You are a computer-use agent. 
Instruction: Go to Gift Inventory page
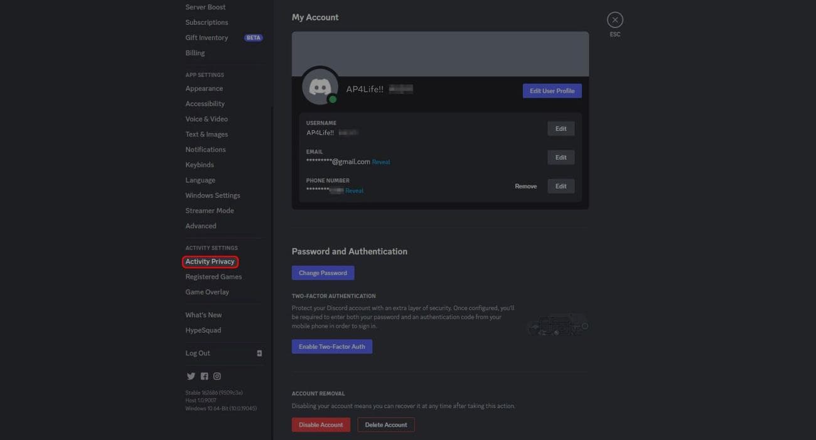(207, 38)
